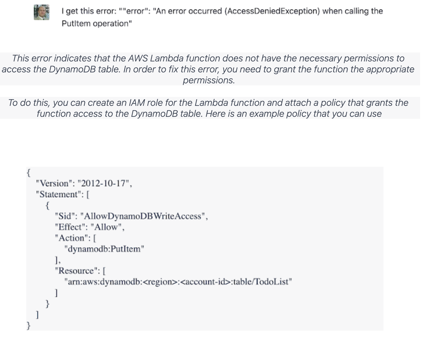
Task: Click the "Sid" AllowDynamoDBWriteAccess line
Action: (131, 216)
